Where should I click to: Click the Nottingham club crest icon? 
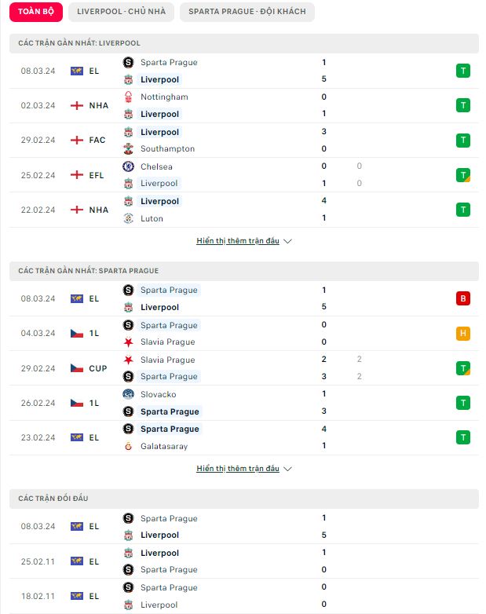pyautogui.click(x=128, y=97)
